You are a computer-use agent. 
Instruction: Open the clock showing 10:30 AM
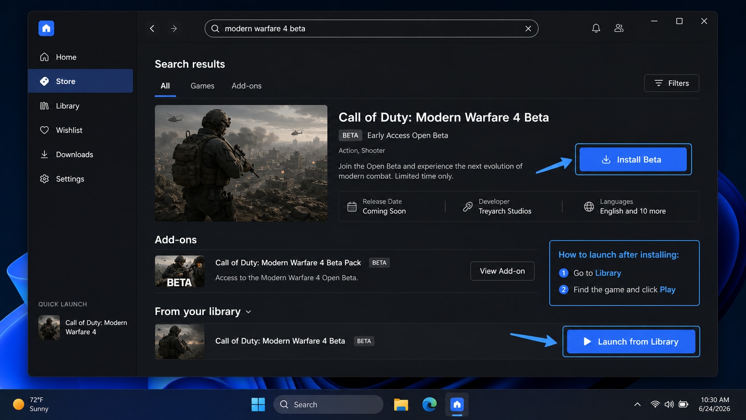(714, 404)
